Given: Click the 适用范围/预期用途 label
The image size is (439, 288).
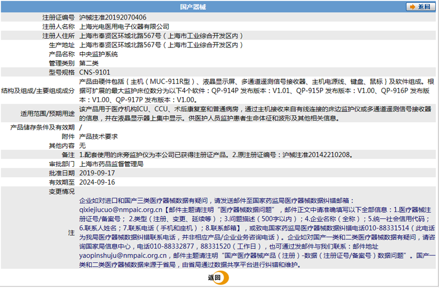Looking at the screenshot, I should coord(48,114).
